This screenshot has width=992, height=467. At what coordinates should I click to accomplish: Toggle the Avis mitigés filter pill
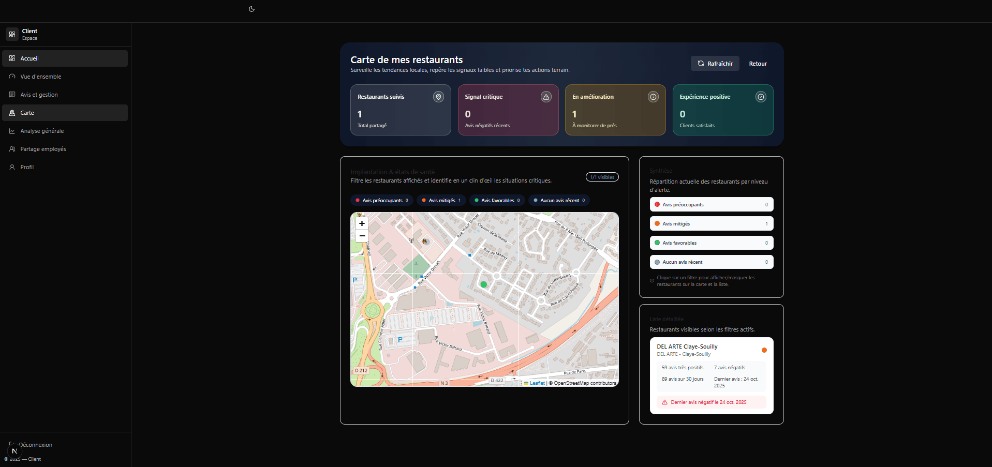(441, 200)
